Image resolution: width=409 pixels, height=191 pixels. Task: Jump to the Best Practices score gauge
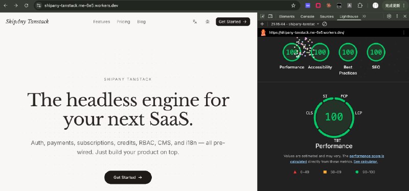348,52
